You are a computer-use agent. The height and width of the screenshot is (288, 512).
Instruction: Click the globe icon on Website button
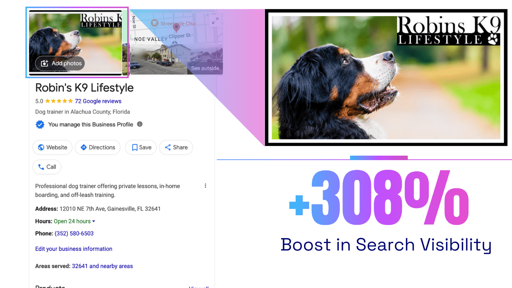[41, 147]
